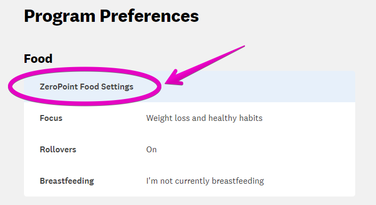Image resolution: width=376 pixels, height=205 pixels.
Task: Click the word 'Weight' in the Focus value
Action: coord(158,118)
